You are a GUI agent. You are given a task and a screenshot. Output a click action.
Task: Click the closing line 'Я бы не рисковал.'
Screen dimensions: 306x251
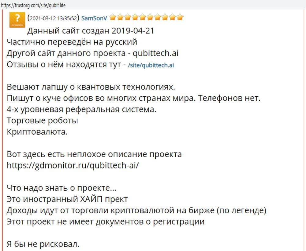[43, 245]
